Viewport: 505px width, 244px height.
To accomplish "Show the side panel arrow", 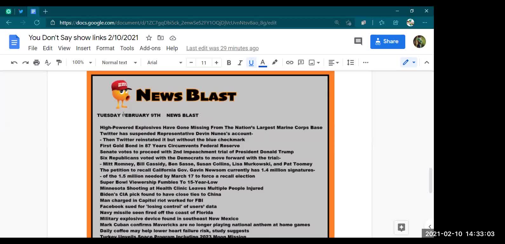I will tap(429, 227).
